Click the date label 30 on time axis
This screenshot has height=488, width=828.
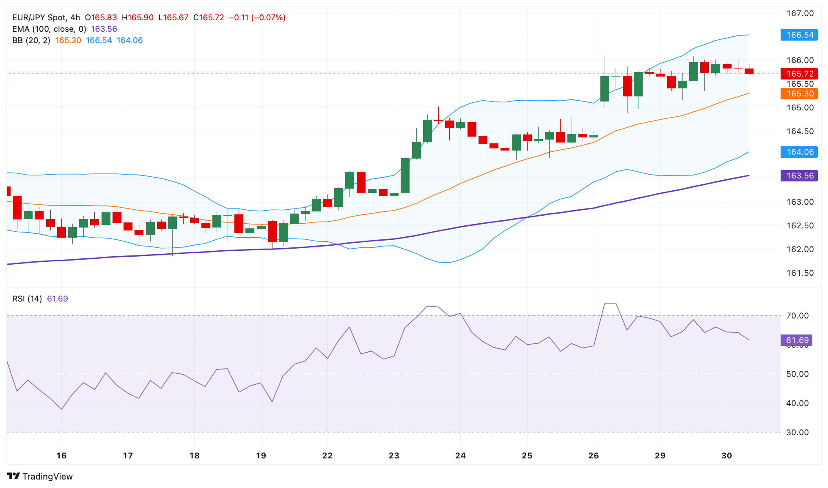click(x=726, y=456)
